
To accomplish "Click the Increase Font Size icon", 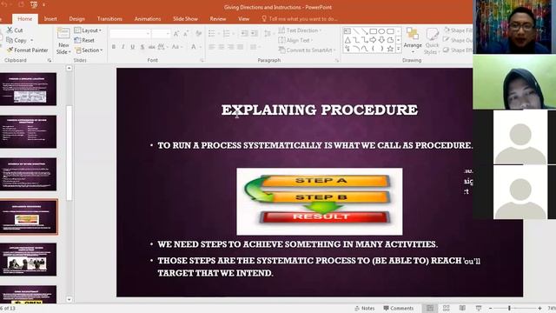I will (x=176, y=34).
